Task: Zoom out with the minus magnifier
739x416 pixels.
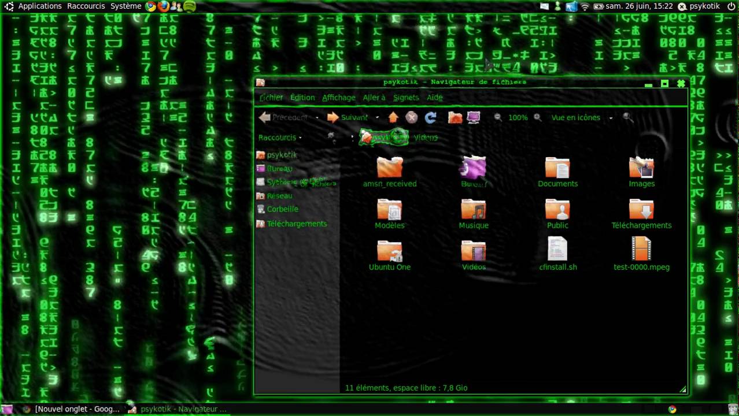Action: click(x=498, y=117)
